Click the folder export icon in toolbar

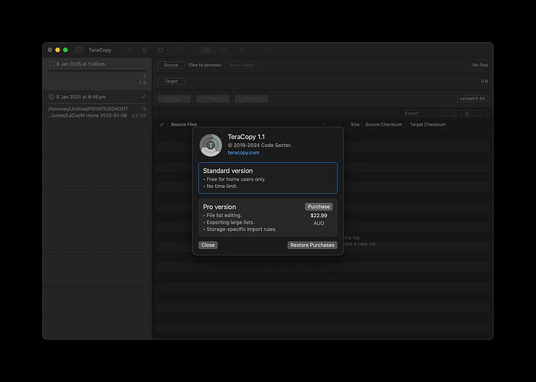[182, 50]
